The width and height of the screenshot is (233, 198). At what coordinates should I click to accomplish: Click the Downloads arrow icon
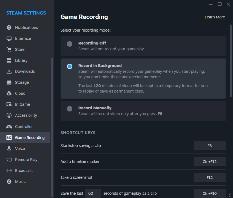coord(9,71)
